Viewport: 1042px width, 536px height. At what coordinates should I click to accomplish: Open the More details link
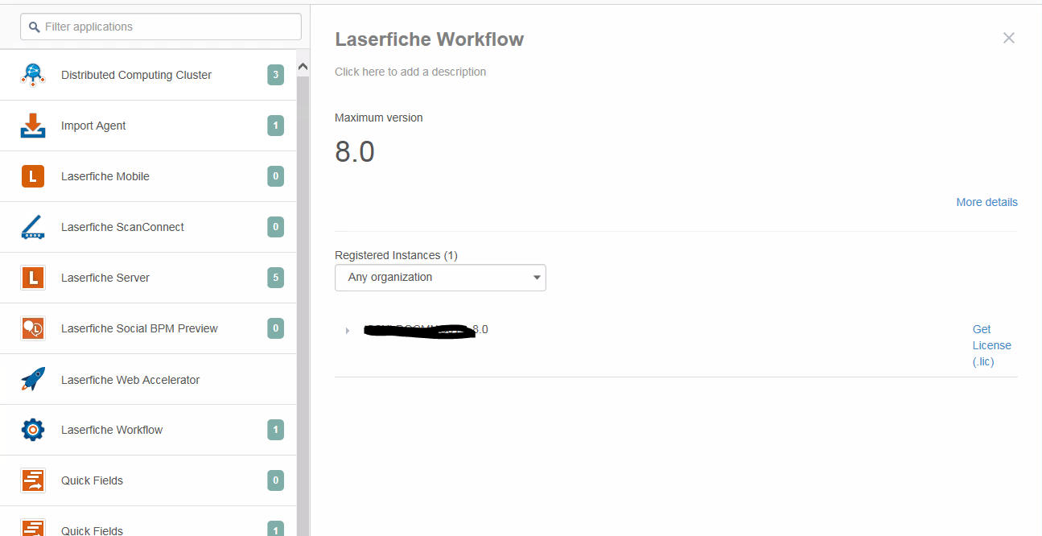[986, 202]
